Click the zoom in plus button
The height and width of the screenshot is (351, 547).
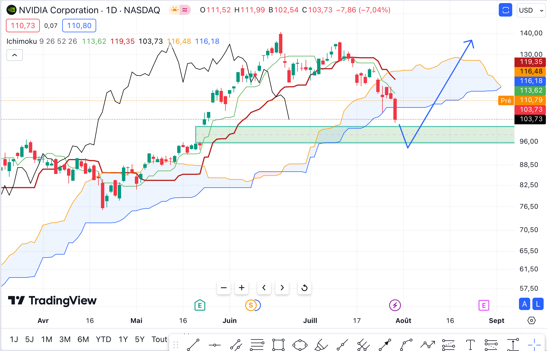point(242,288)
